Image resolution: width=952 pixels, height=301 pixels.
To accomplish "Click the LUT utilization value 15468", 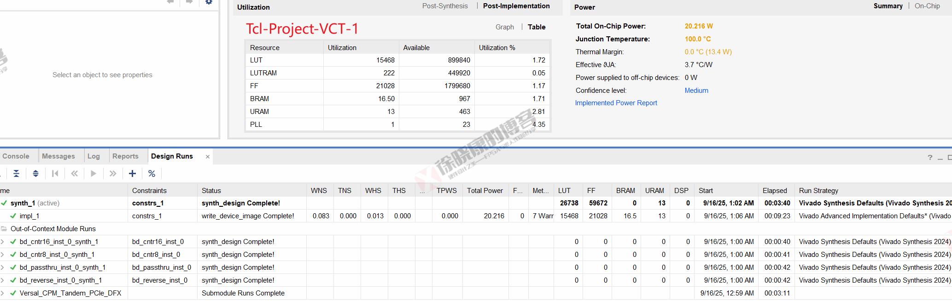I will tap(385, 60).
